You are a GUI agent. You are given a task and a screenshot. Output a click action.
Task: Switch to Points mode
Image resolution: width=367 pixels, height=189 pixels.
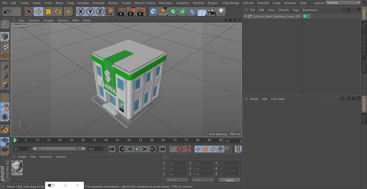[x=5, y=66]
